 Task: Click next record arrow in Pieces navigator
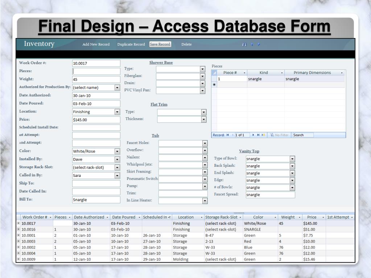coord(253,135)
